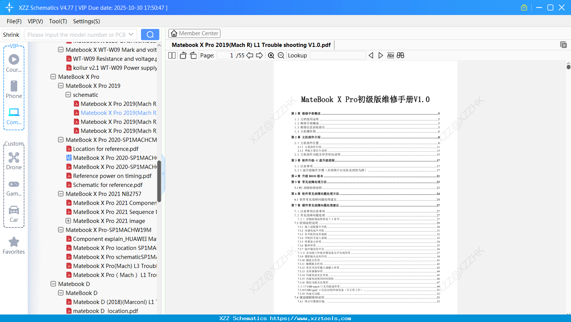Zoom out of the PDF
The height and width of the screenshot is (322, 571).
(x=281, y=56)
